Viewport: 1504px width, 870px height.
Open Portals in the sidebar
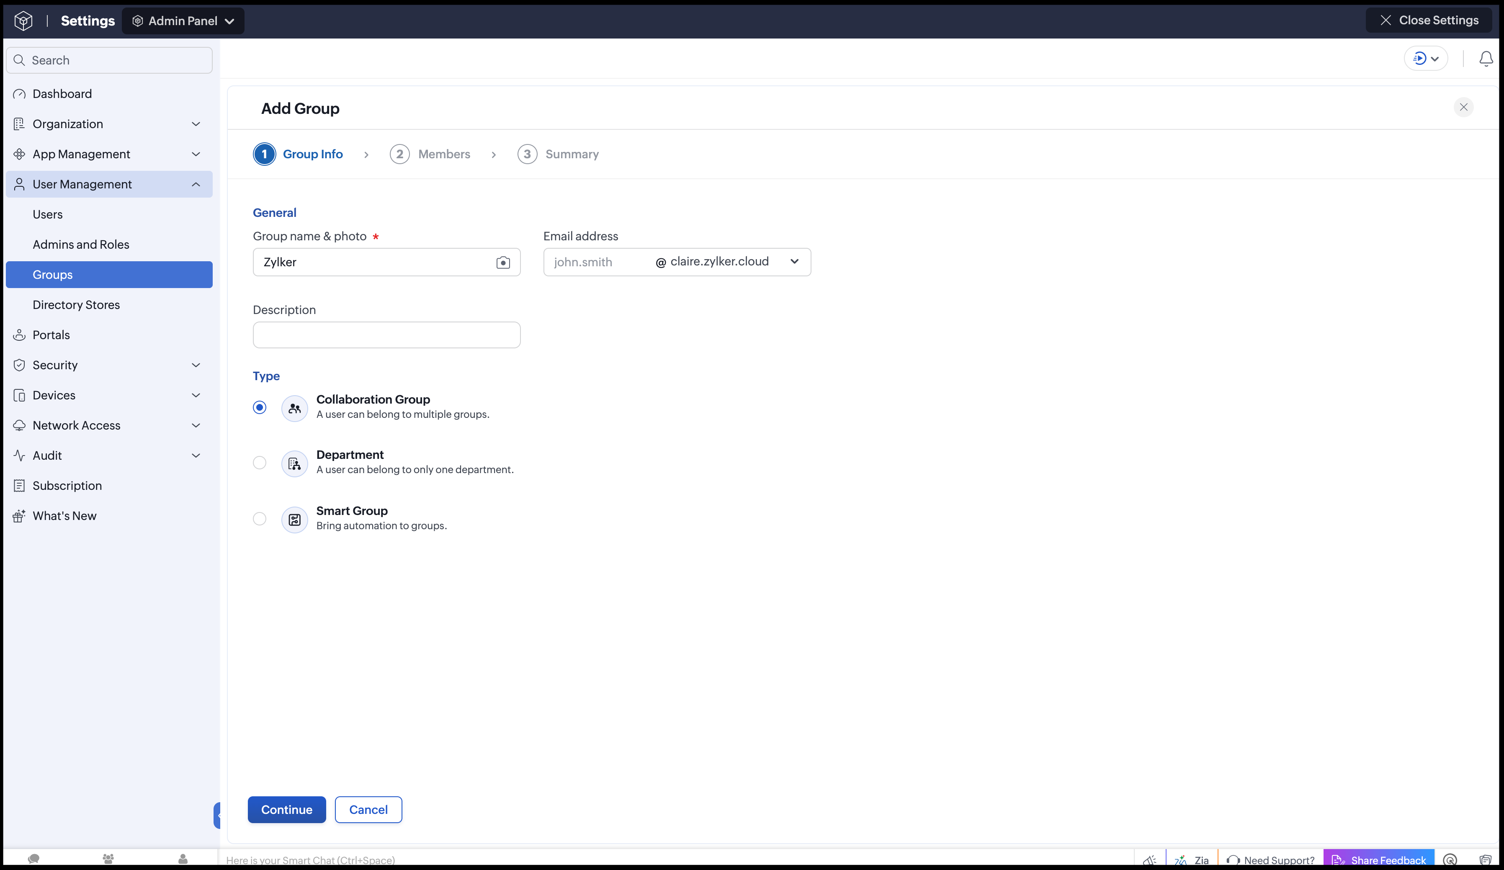[109, 335]
